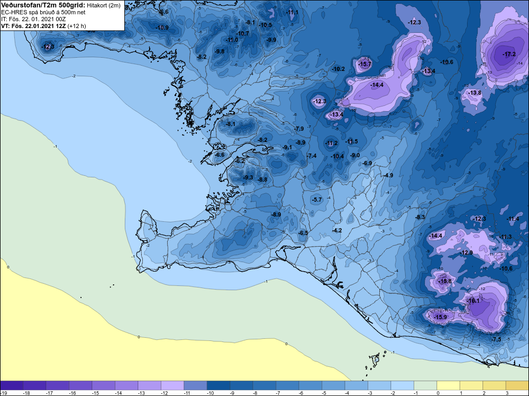Image resolution: width=529 pixels, height=396 pixels.
Task: Click the -11.1 temperature label
Action: pyautogui.click(x=292, y=13)
